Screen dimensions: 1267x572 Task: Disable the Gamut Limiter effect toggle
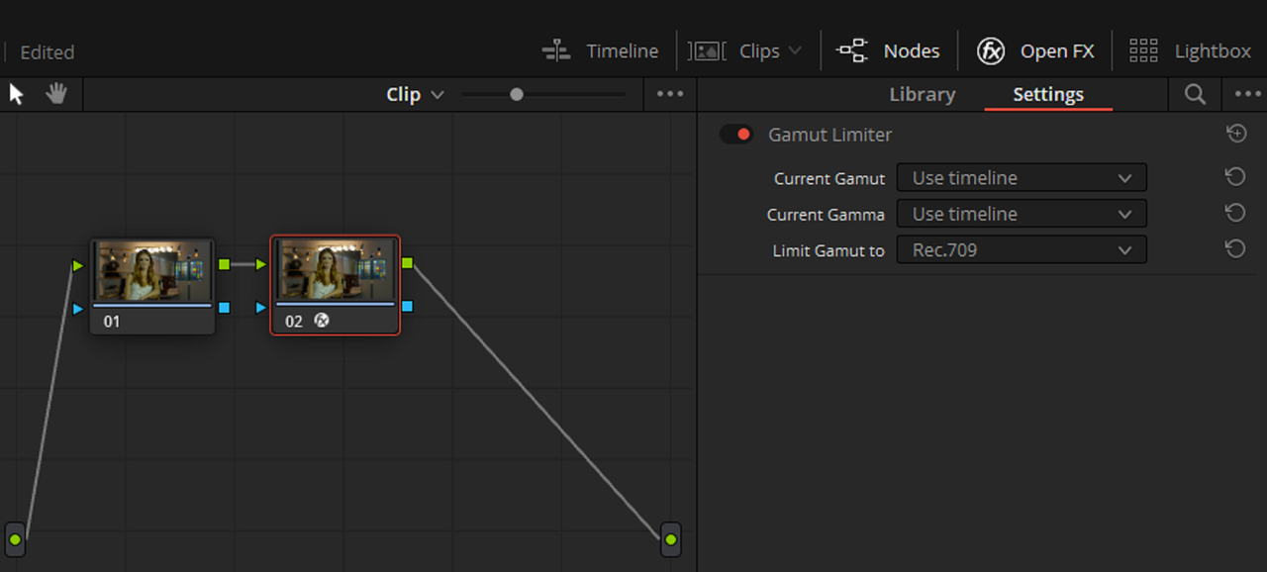point(736,135)
